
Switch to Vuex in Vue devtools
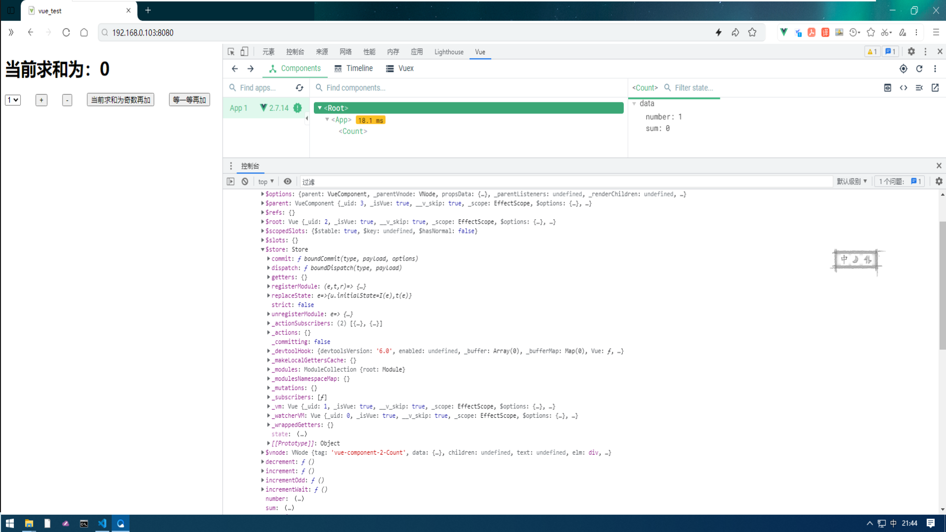(400, 68)
